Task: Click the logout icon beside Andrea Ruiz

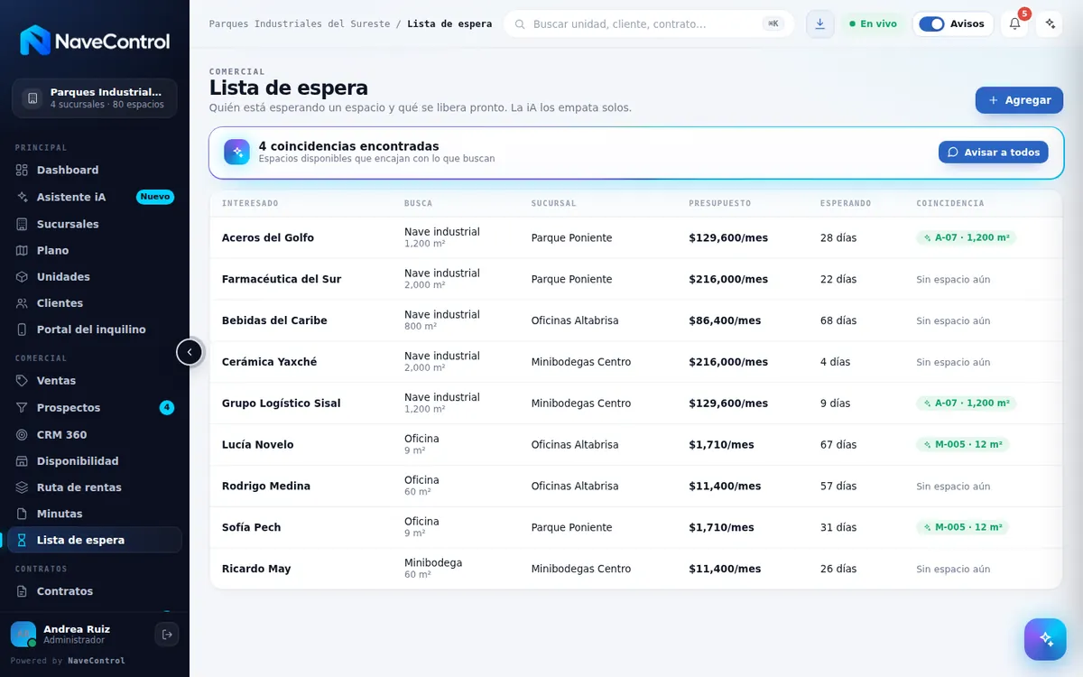Action: [167, 635]
